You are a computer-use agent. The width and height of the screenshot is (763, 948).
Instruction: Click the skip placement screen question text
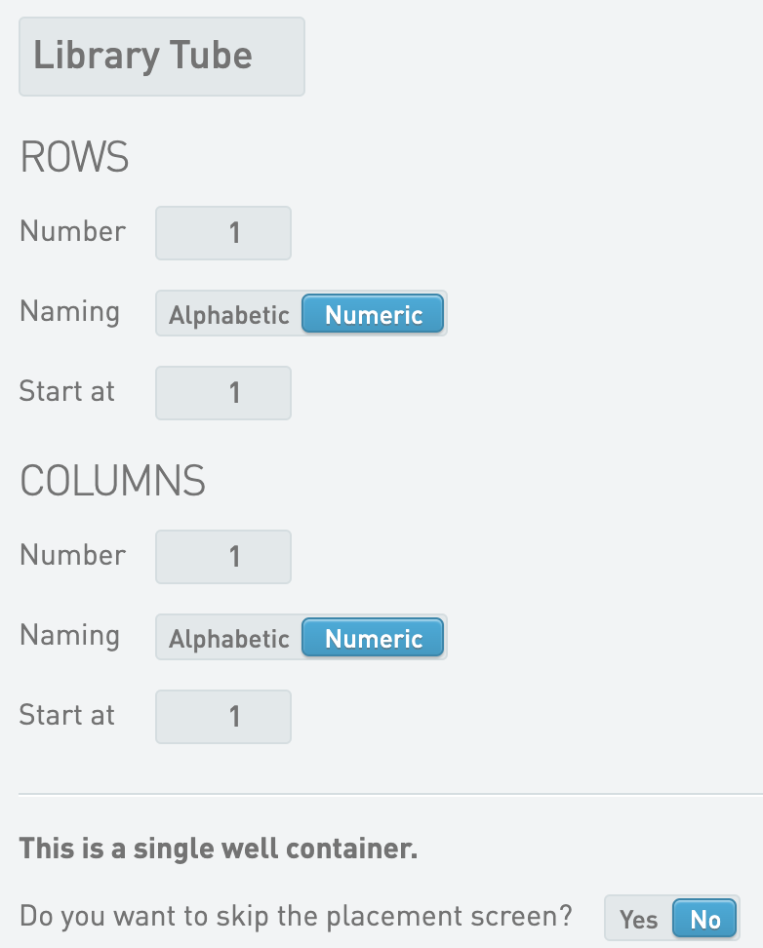coord(296,918)
